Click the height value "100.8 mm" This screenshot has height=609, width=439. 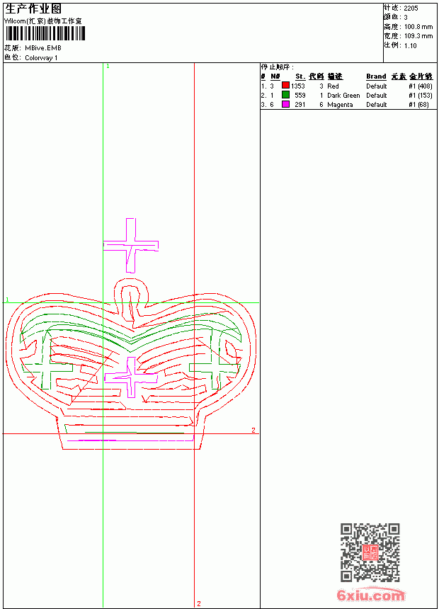pyautogui.click(x=418, y=27)
